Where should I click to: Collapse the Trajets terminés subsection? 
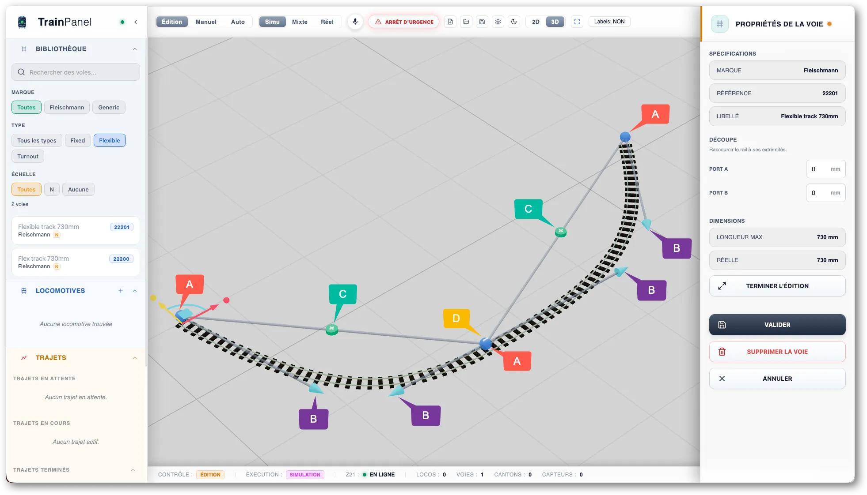click(x=133, y=470)
